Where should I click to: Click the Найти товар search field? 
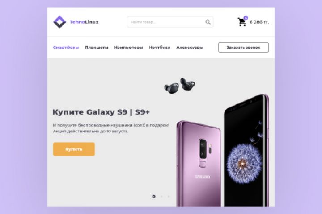pos(170,22)
